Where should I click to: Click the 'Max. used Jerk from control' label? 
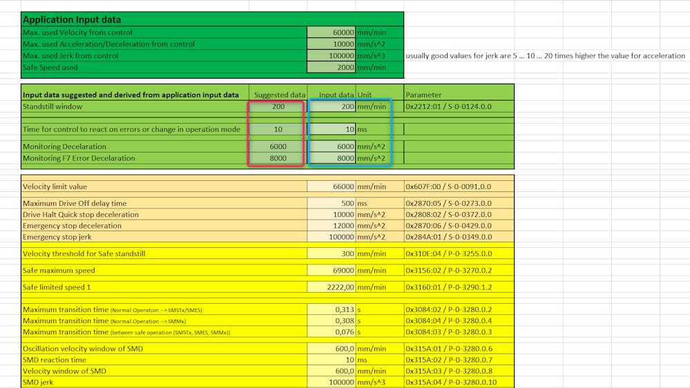[70, 56]
